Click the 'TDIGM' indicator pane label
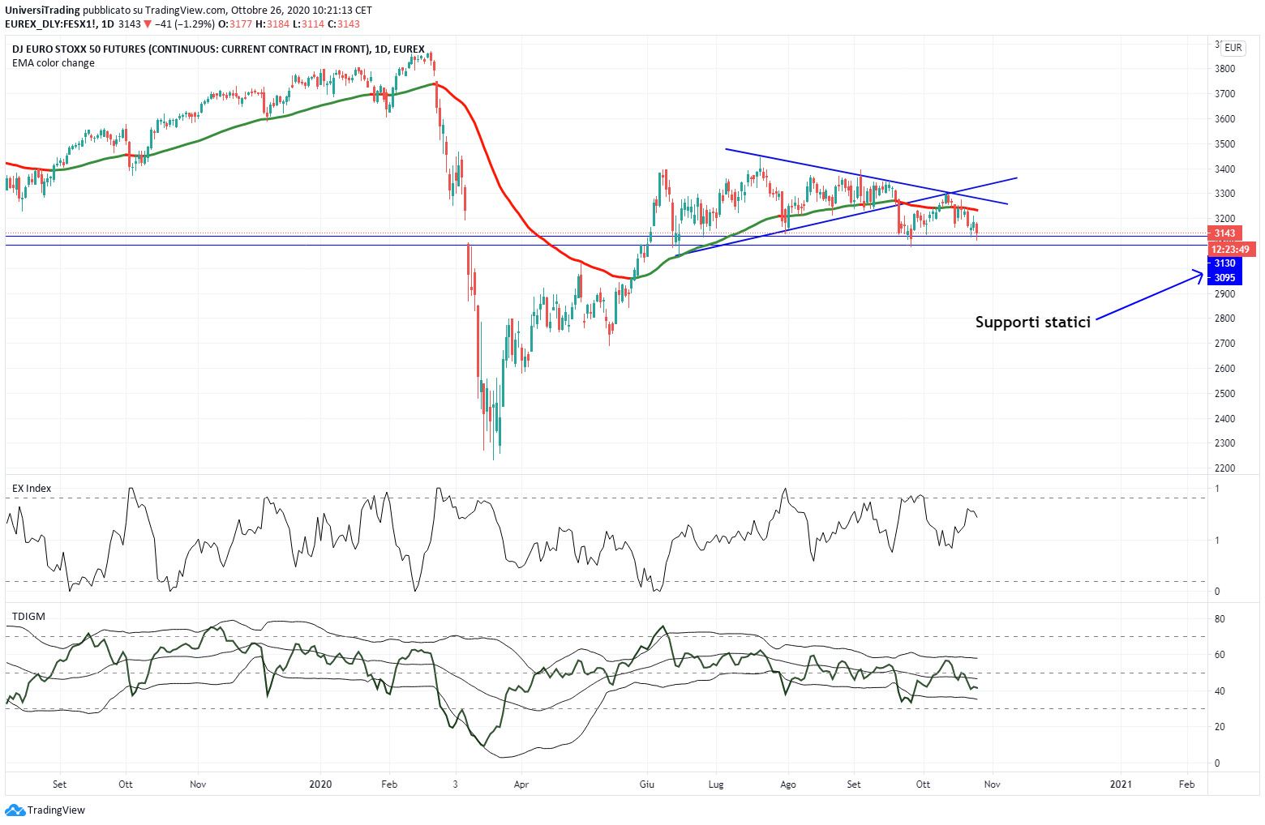 click(28, 616)
